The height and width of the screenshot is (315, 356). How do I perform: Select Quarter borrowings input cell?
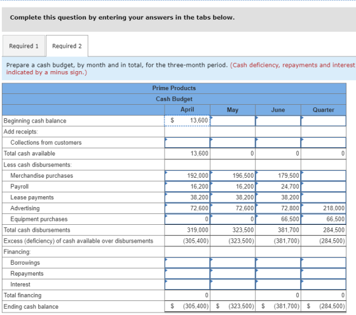(324, 263)
